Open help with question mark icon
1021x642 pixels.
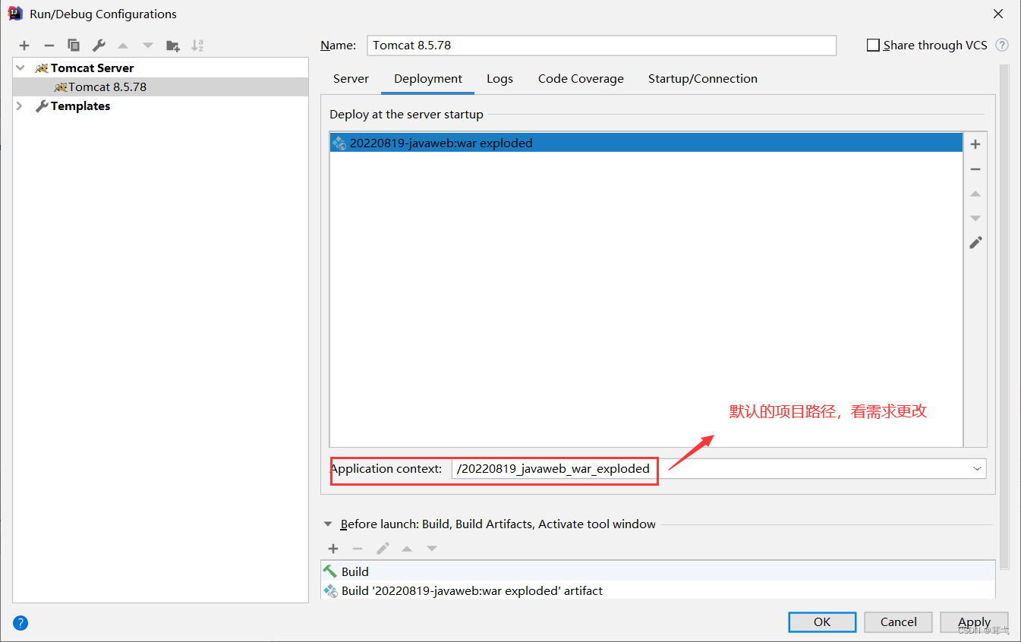coord(20,623)
